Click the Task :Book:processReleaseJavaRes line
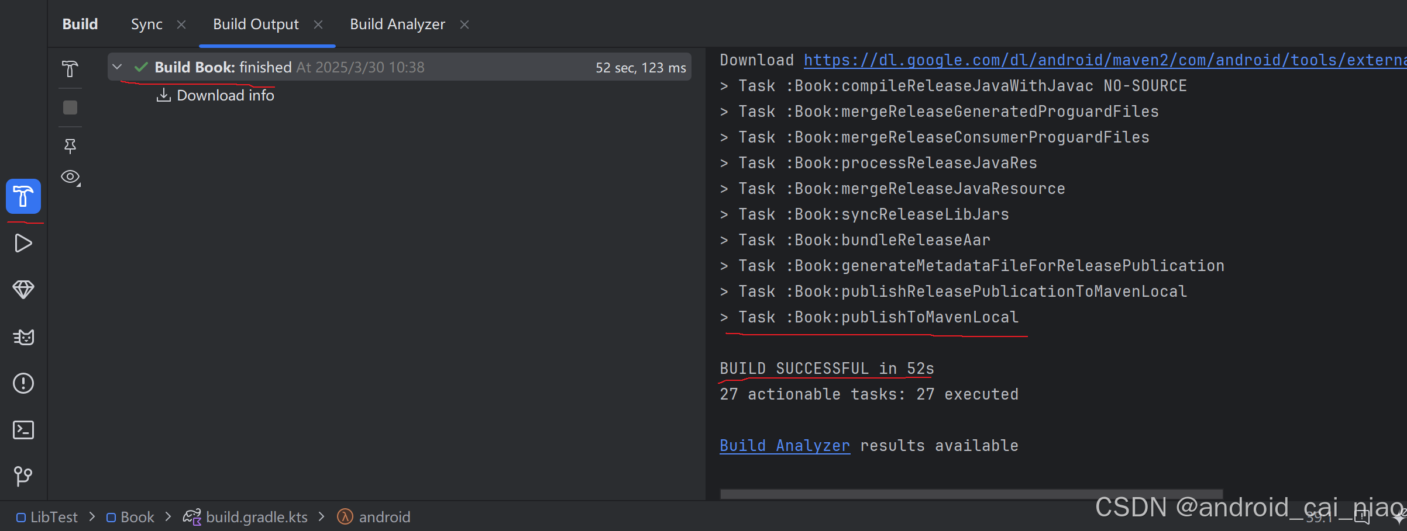The height and width of the screenshot is (531, 1407). (x=879, y=163)
